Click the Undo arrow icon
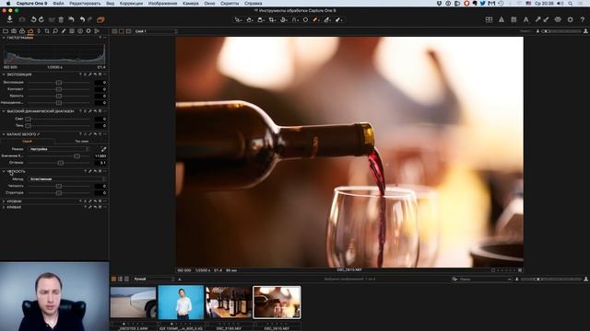 (x=82, y=19)
